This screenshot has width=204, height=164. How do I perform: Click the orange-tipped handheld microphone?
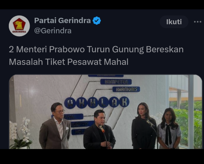pos(102,128)
